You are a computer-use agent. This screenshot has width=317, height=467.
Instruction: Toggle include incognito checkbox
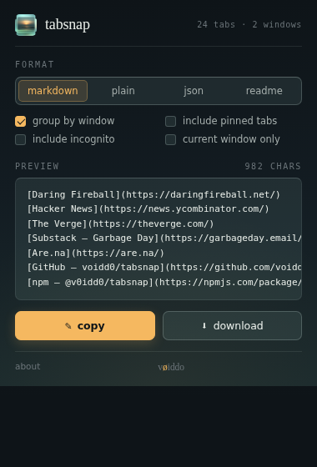(21, 139)
